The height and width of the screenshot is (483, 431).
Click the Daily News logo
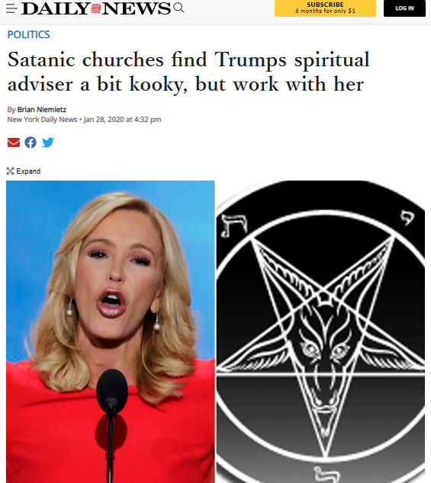(x=96, y=8)
